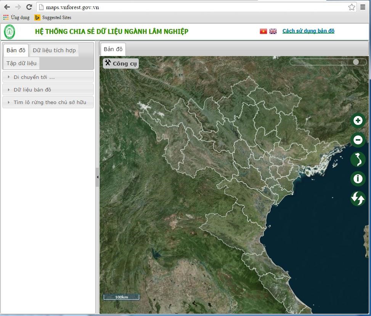The width and height of the screenshot is (371, 316).
Task: Click the address bar URL field
Action: [x=196, y=7]
